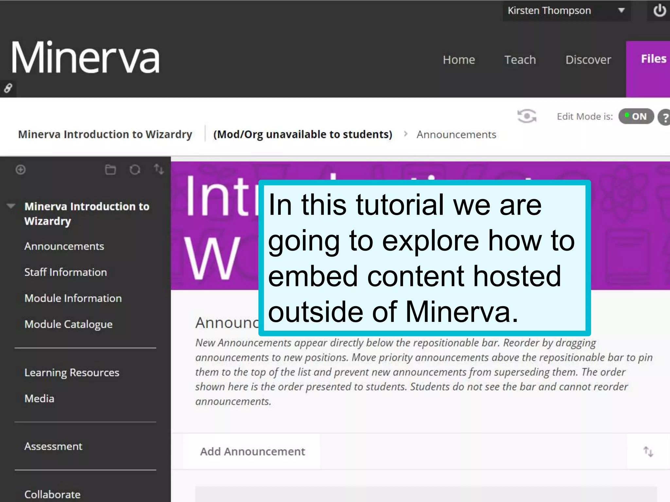Open the folder view icon in sidebar

click(110, 170)
